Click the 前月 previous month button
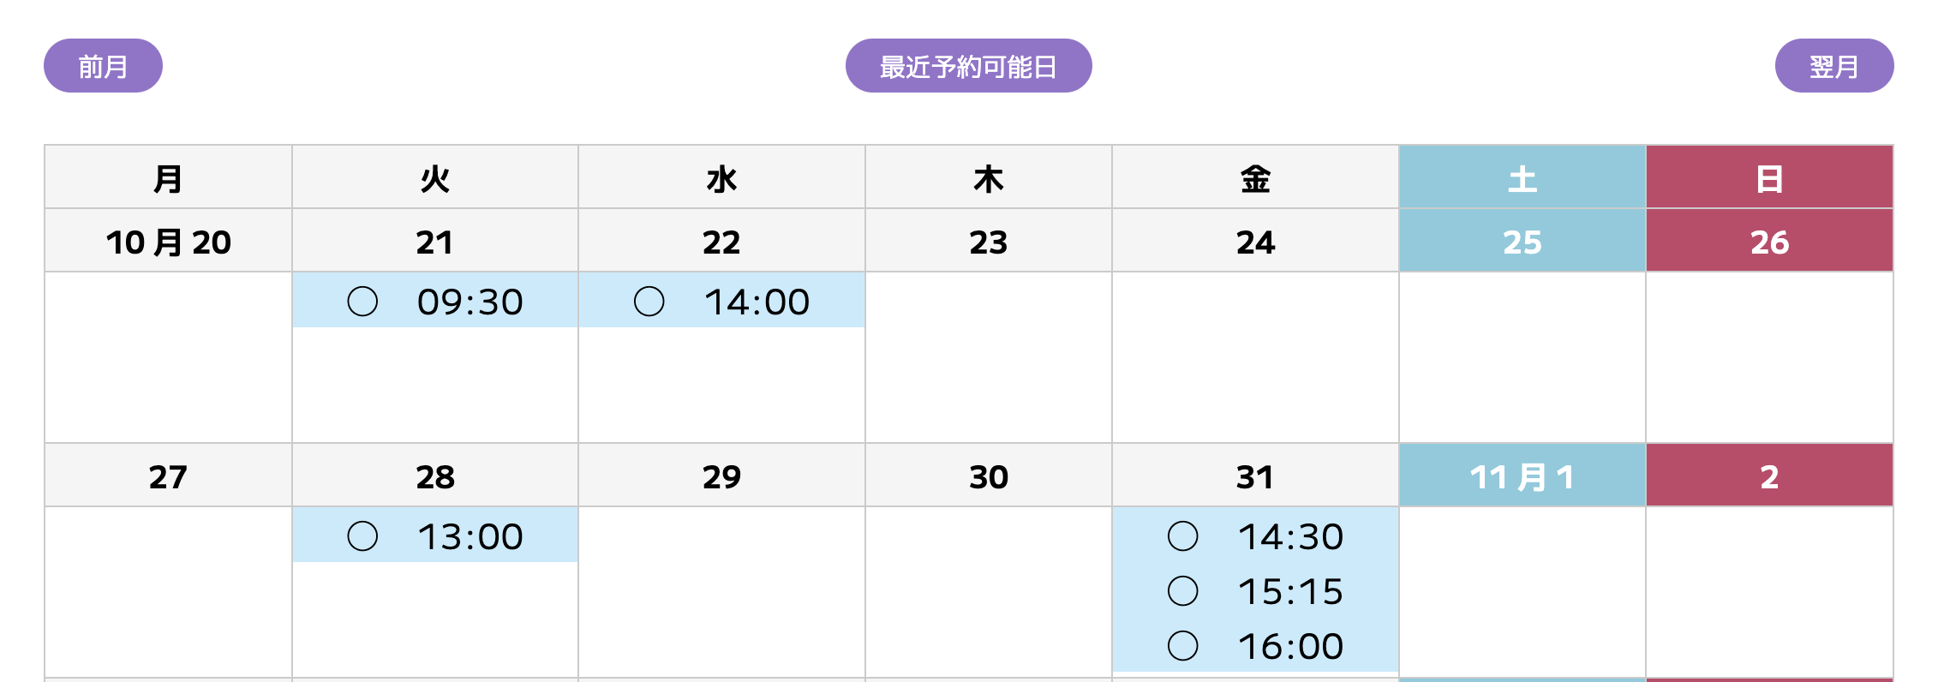Viewport: 1938px width, 682px height. pos(103,66)
